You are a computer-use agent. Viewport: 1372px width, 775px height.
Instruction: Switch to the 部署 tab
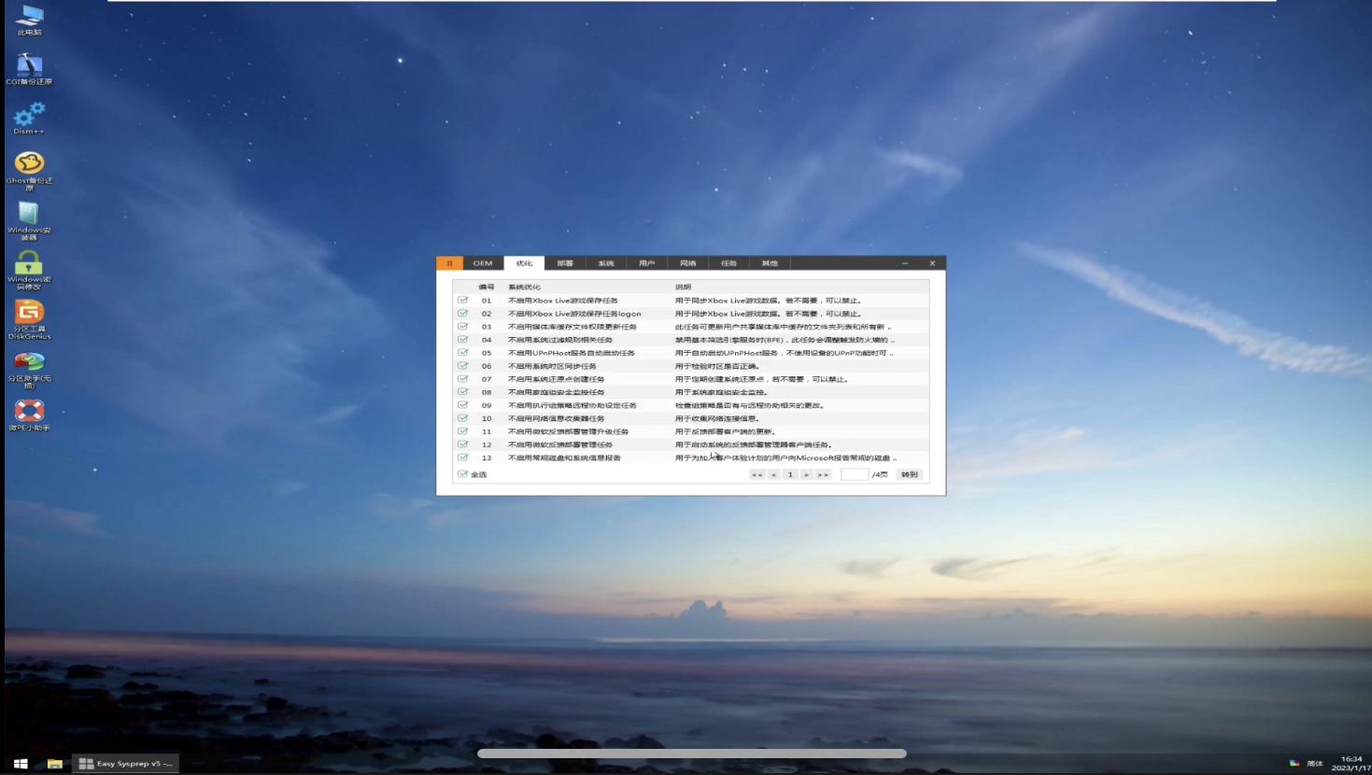[x=565, y=263]
